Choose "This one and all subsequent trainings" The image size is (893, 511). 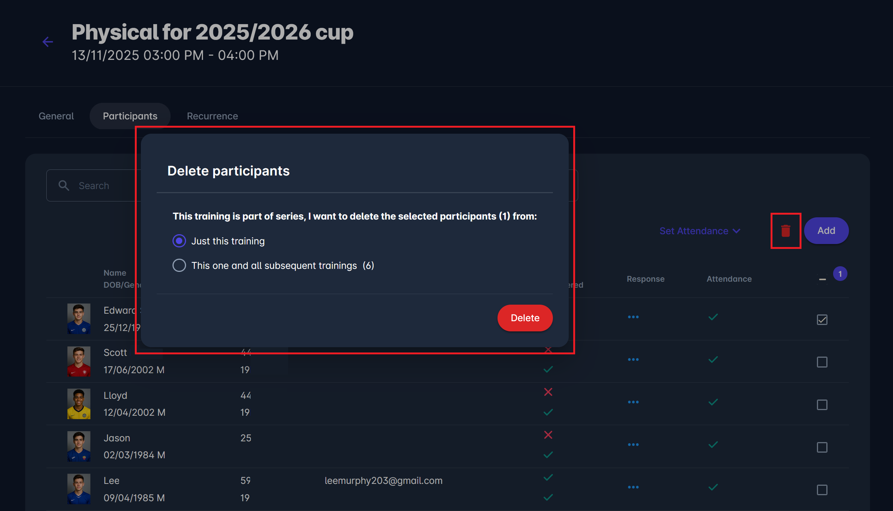[x=179, y=265]
